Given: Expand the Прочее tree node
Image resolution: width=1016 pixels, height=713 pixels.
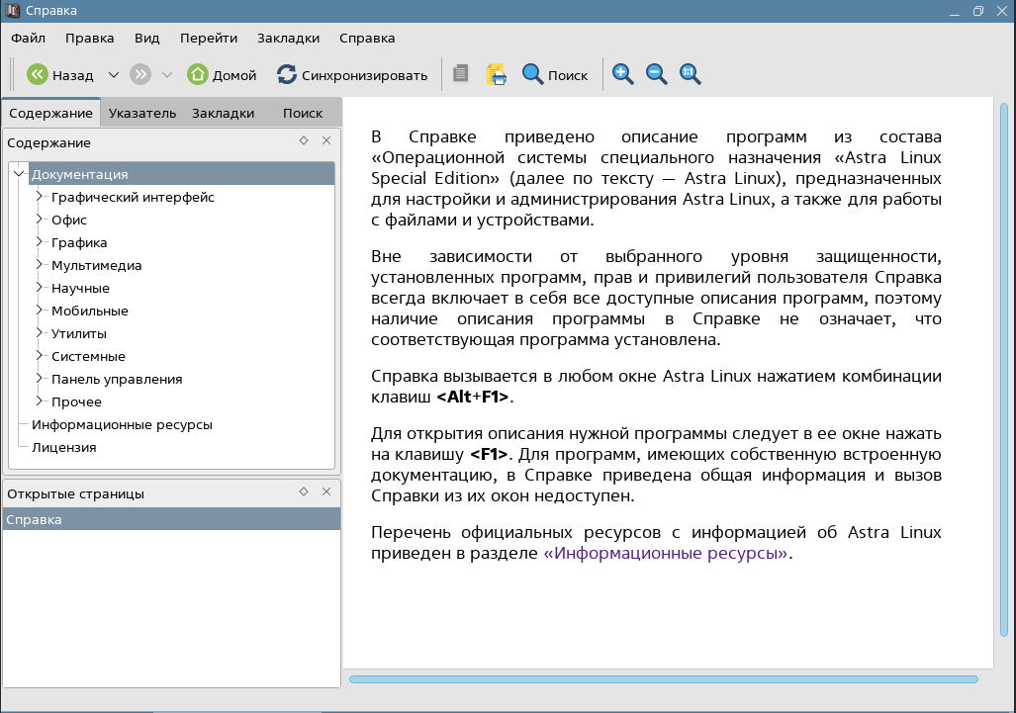Looking at the screenshot, I should (39, 401).
